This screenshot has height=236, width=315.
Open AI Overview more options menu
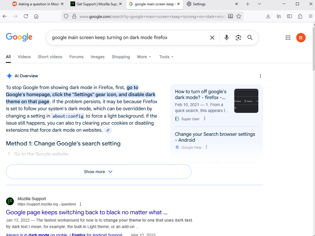click(260, 76)
